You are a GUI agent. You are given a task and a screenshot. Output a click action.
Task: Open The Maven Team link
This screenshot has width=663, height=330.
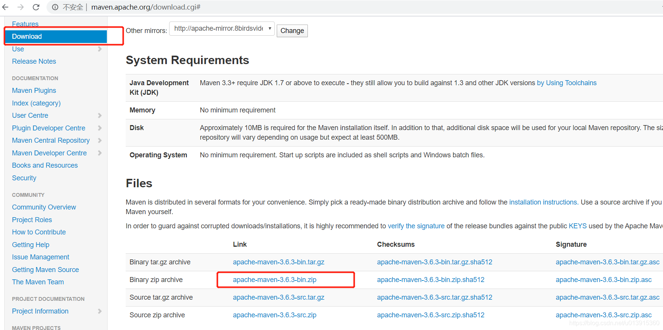click(x=38, y=282)
